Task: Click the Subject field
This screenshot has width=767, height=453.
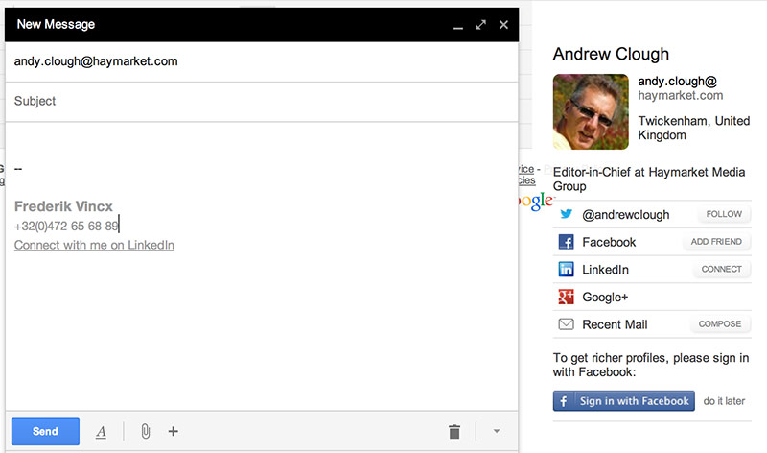Action: [x=262, y=102]
